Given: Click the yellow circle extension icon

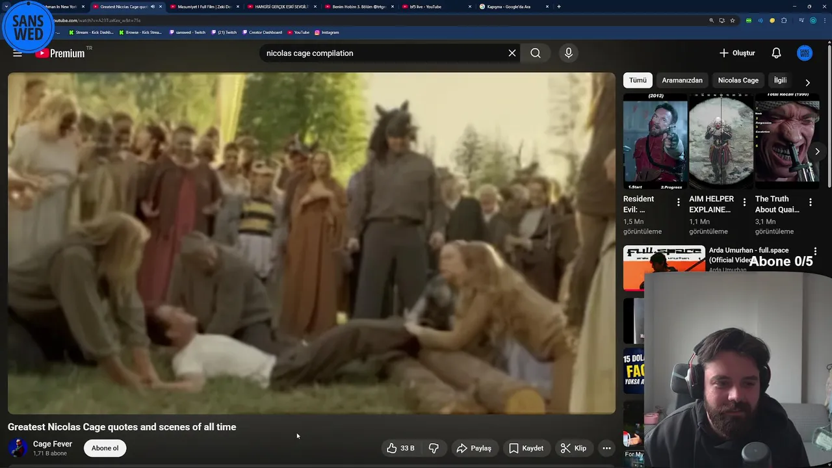Looking at the screenshot, I should click(x=772, y=20).
